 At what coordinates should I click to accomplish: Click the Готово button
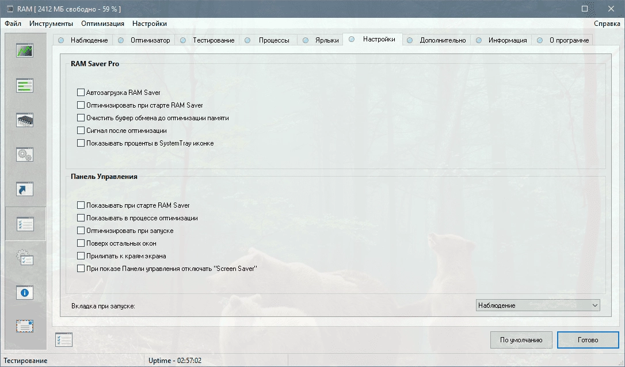(588, 340)
